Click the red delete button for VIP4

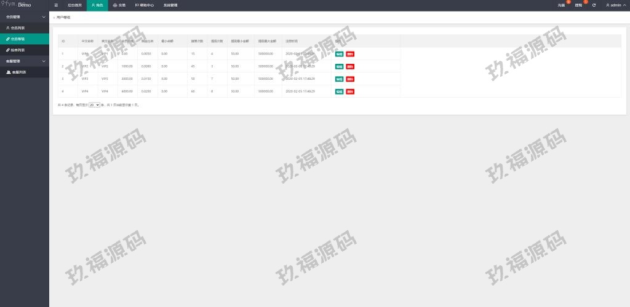350,91
